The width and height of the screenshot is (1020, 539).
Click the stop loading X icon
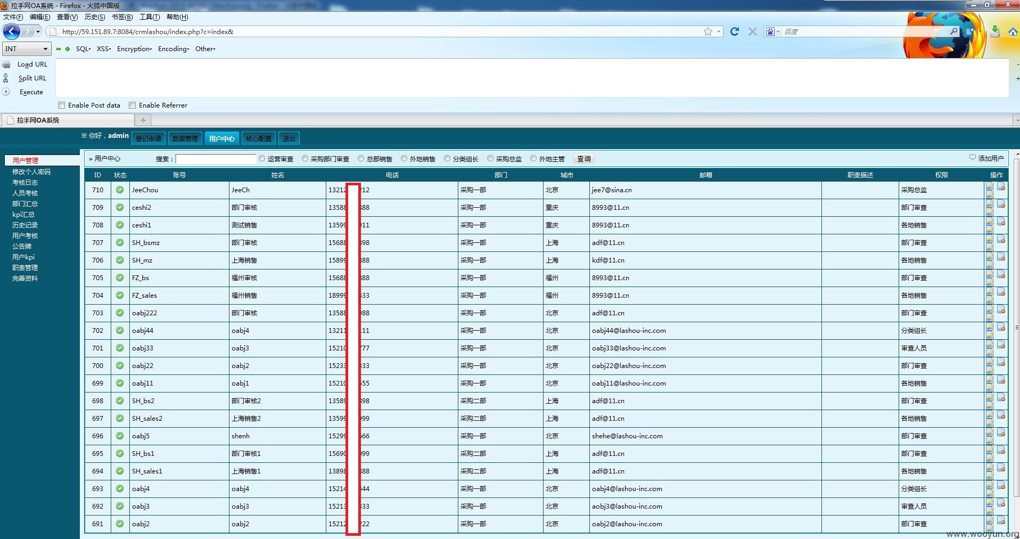(752, 31)
